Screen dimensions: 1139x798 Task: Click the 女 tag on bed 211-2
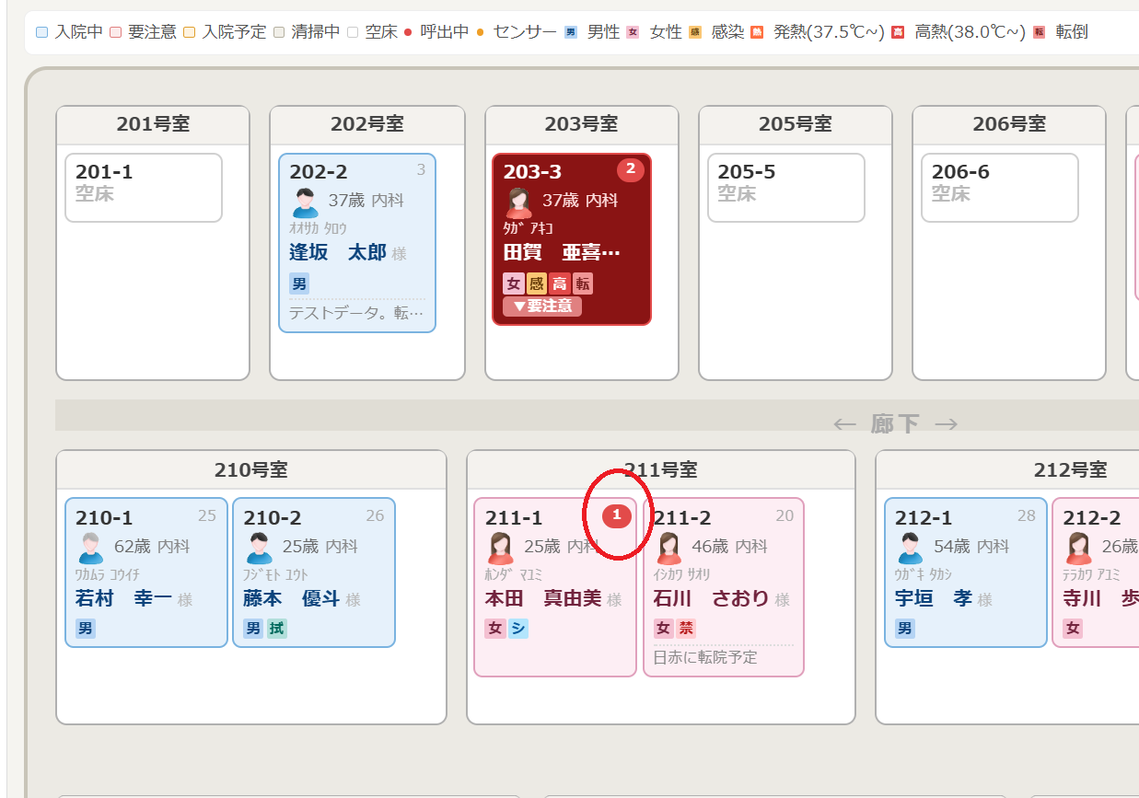coord(663,629)
